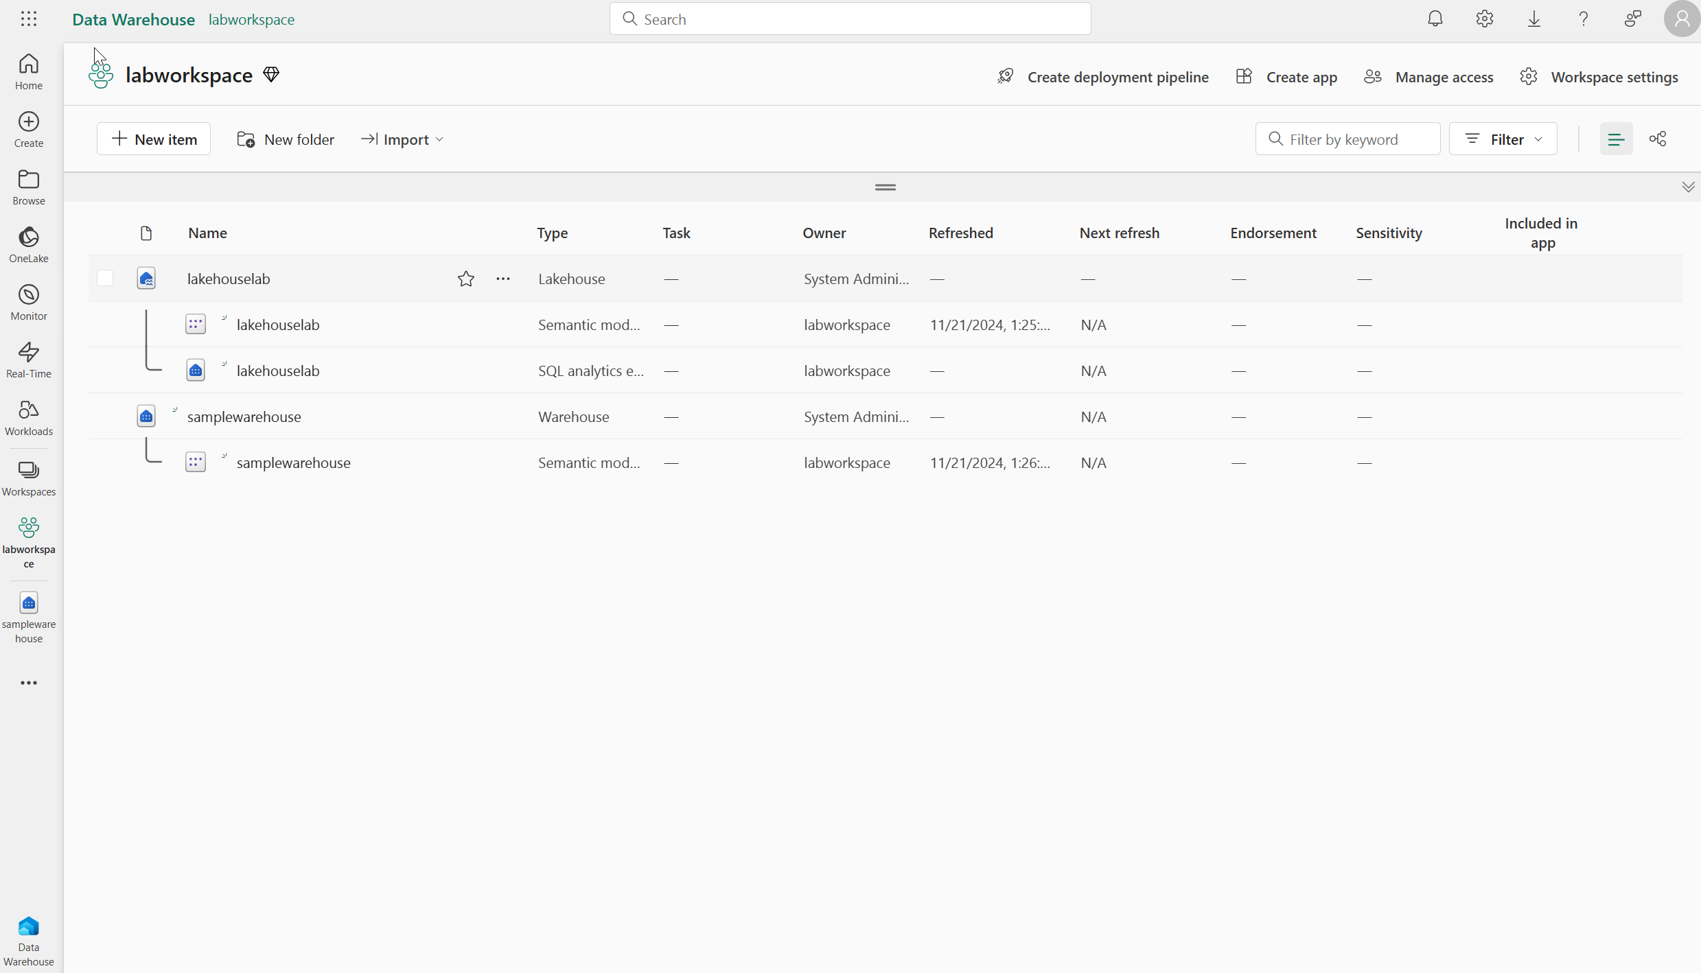
Task: Click the Sensitivity column header
Action: [x=1389, y=233]
